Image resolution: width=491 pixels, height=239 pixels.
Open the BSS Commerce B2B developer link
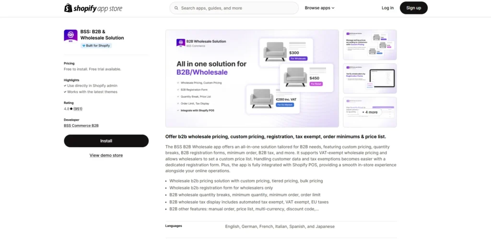click(x=81, y=126)
